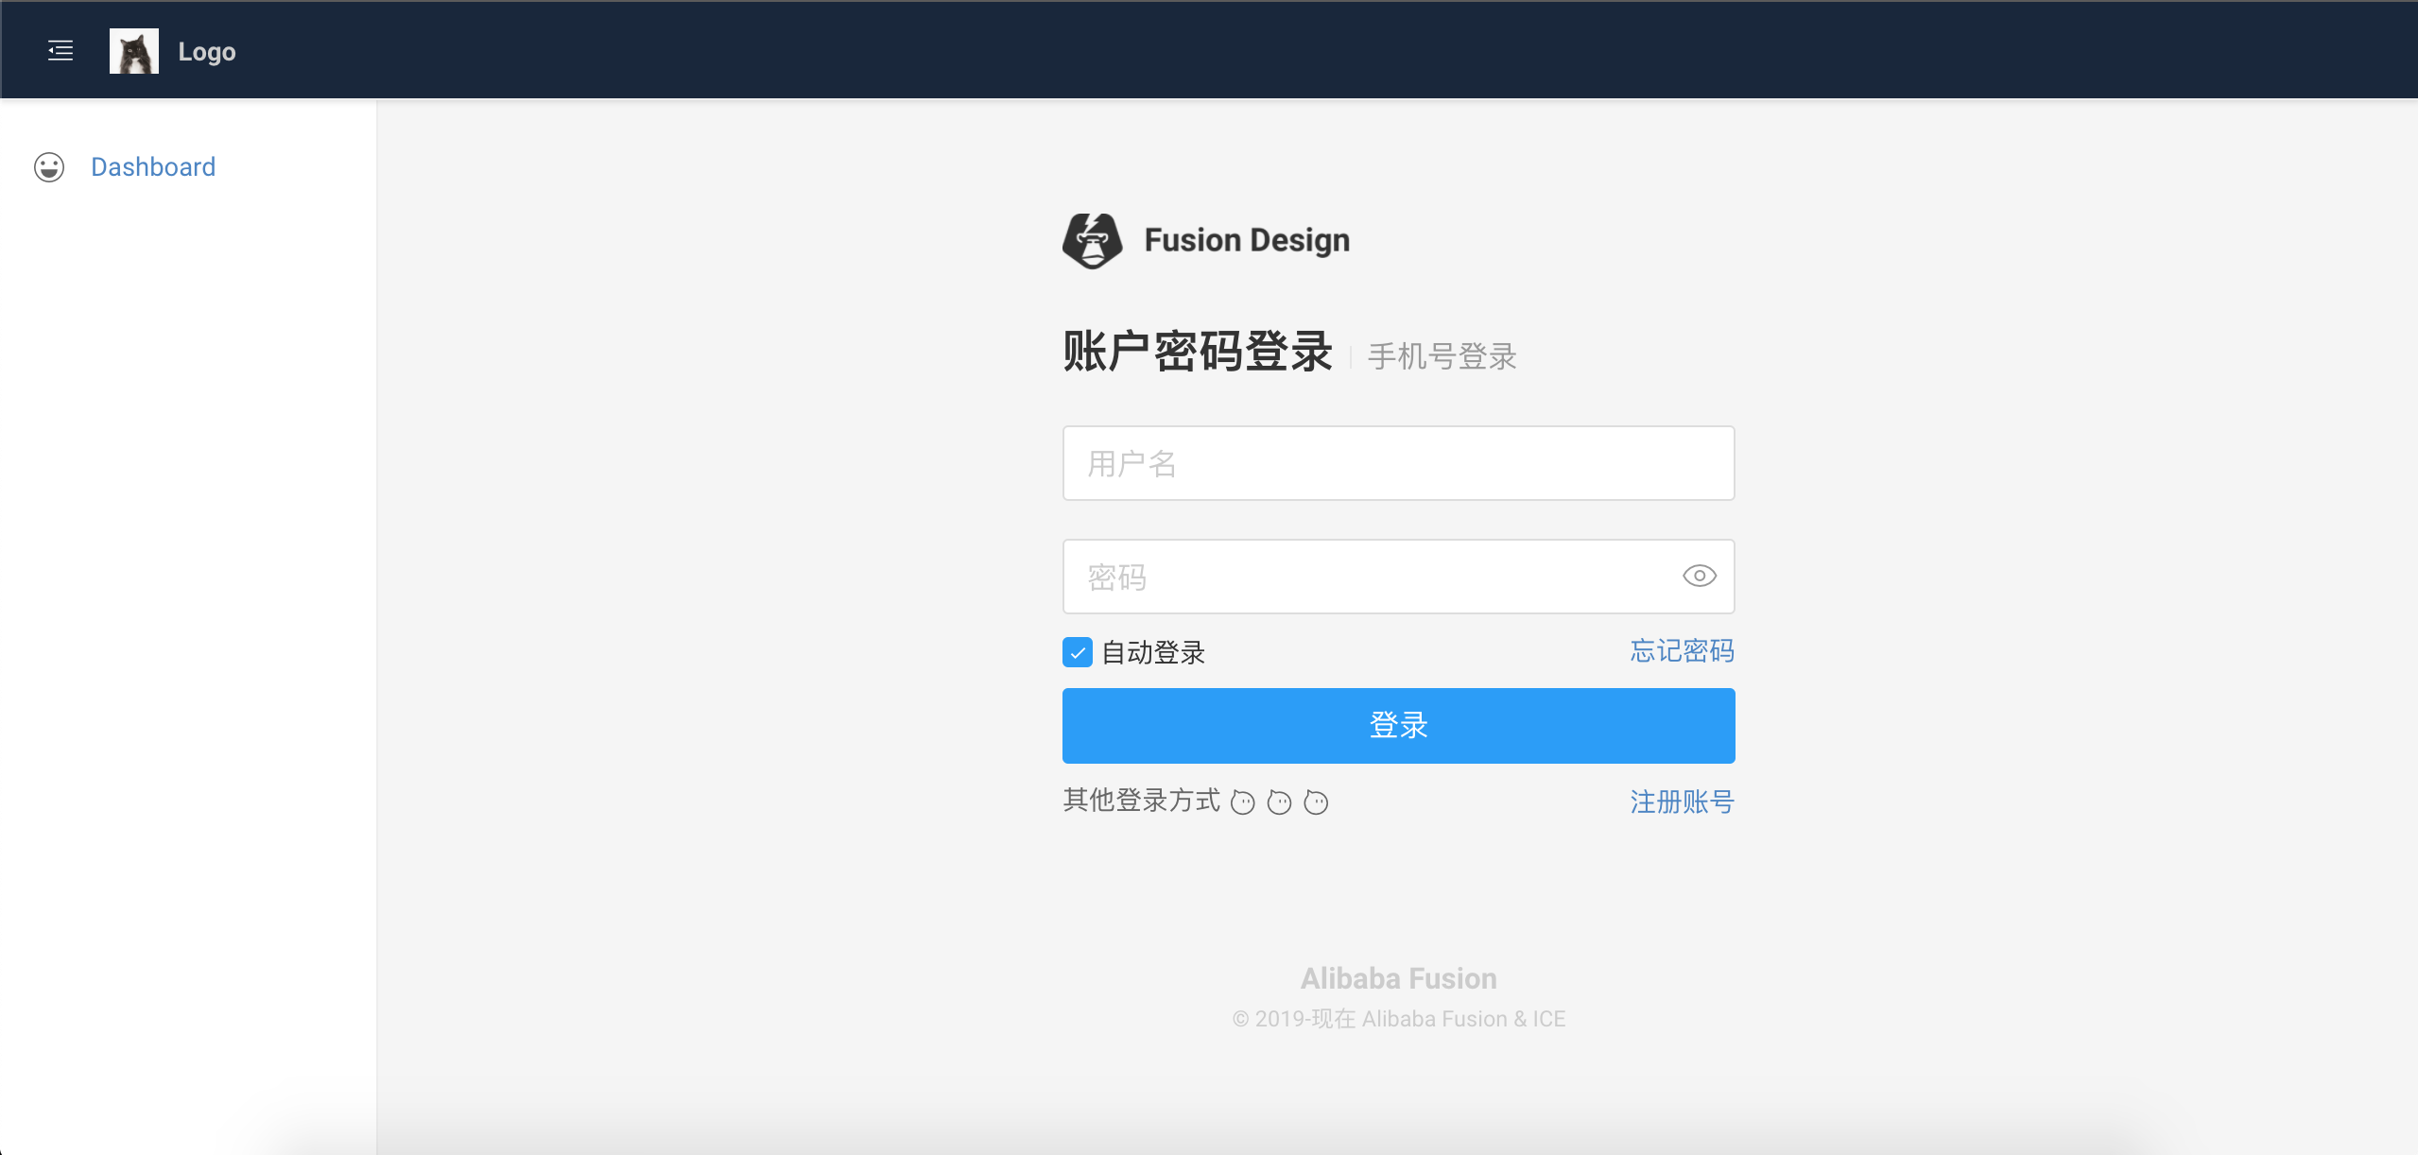Click the smiley icon beside Dashboard
The width and height of the screenshot is (2418, 1155).
tap(48, 166)
